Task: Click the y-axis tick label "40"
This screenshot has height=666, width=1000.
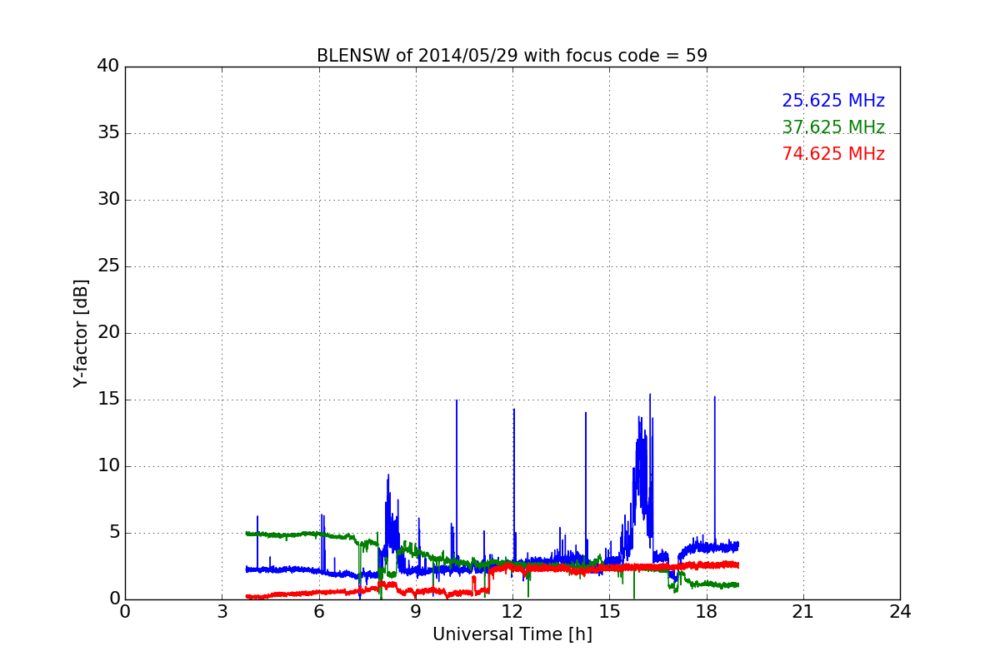Action: (x=108, y=67)
